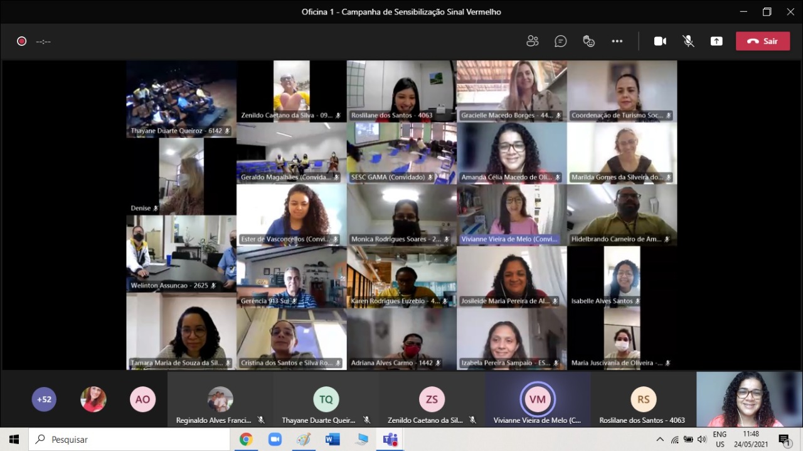Open the participants list panel

pyautogui.click(x=533, y=41)
